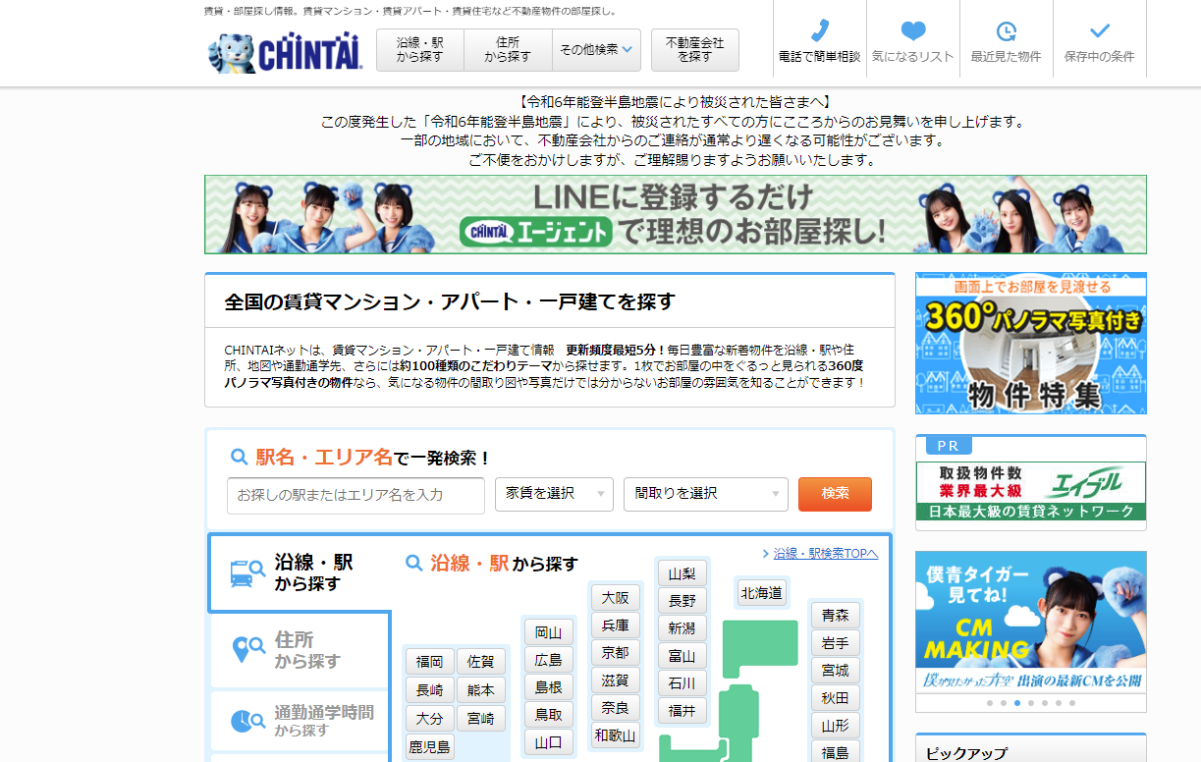The image size is (1201, 762).
Task: Open recently viewed properties clock icon
Action: (x=1007, y=30)
